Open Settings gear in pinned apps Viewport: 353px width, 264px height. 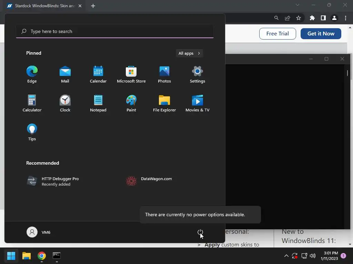click(198, 75)
